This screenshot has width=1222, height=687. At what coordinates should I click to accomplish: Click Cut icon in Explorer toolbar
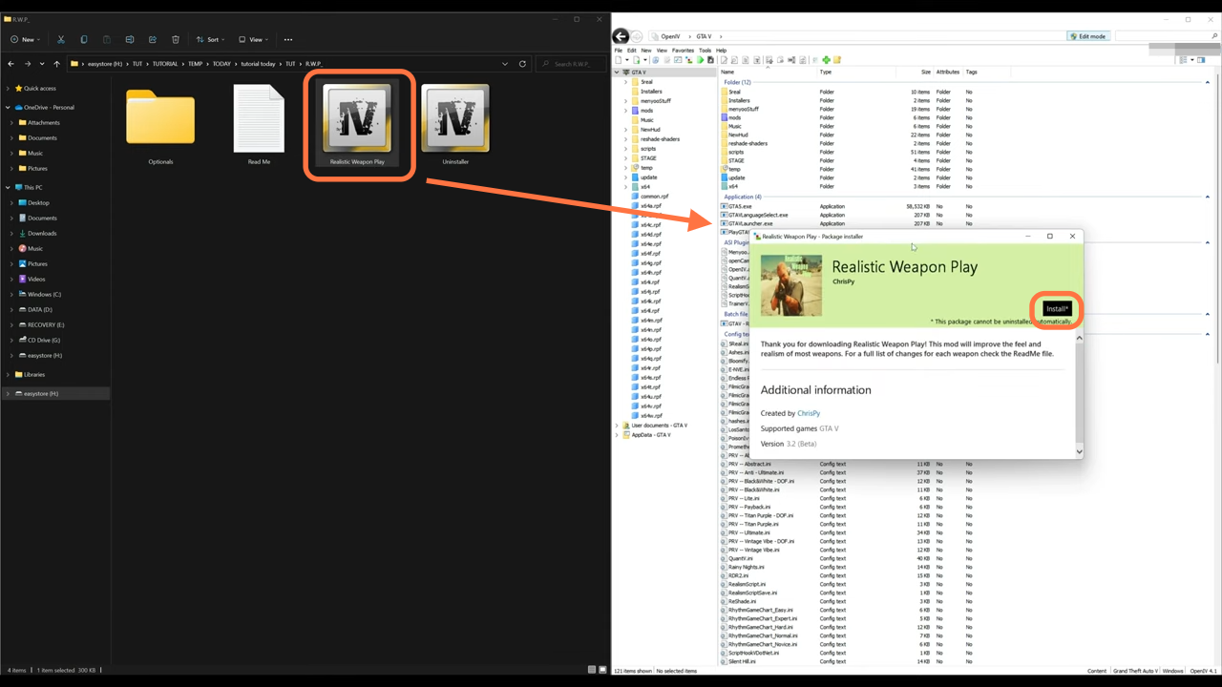click(x=61, y=40)
